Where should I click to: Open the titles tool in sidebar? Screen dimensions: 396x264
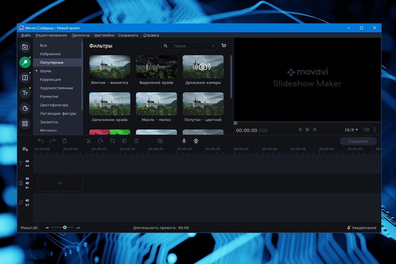pyautogui.click(x=25, y=93)
